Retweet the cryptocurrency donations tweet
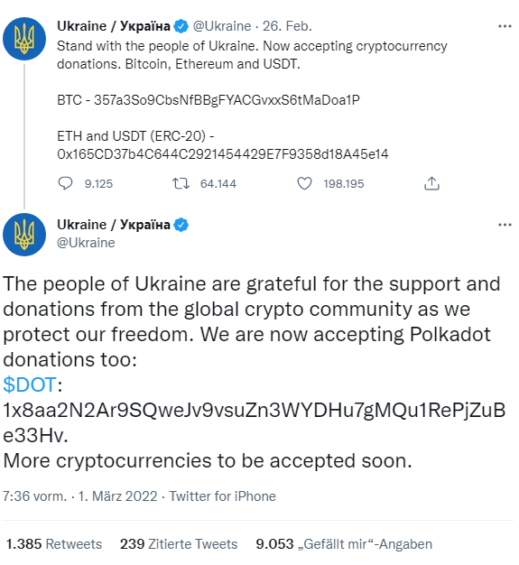The height and width of the screenshot is (565, 519). click(181, 183)
